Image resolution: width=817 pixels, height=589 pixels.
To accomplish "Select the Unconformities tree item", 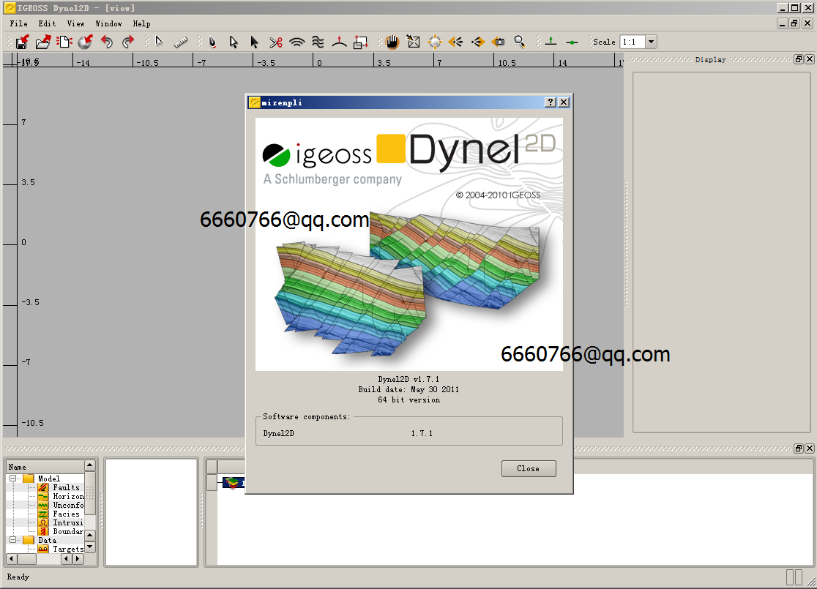I will [x=68, y=505].
